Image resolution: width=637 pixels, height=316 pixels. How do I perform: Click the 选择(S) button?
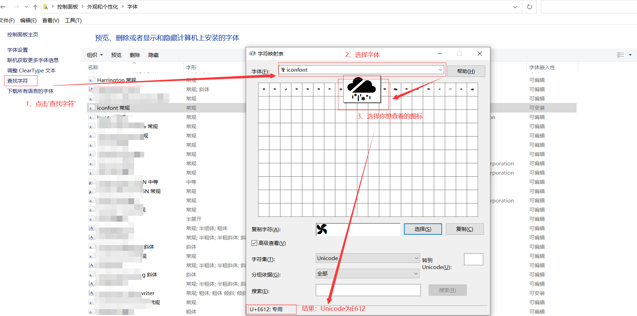click(x=423, y=229)
